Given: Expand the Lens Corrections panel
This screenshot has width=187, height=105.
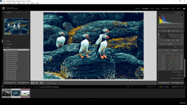Looking at the screenshot, I should [183, 78].
